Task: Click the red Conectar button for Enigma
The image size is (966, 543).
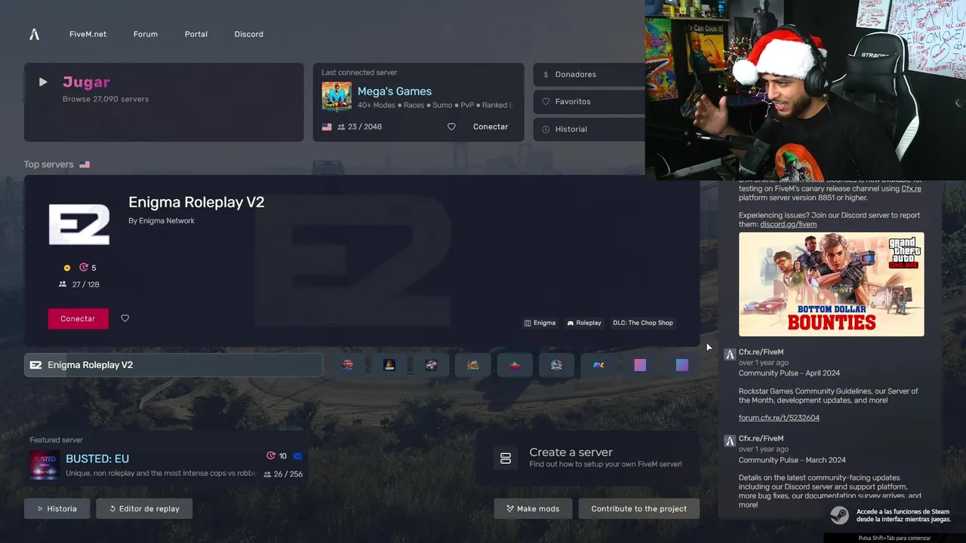Action: (78, 319)
